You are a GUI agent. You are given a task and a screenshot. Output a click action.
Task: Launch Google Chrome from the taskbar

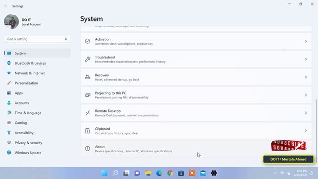coord(170,173)
